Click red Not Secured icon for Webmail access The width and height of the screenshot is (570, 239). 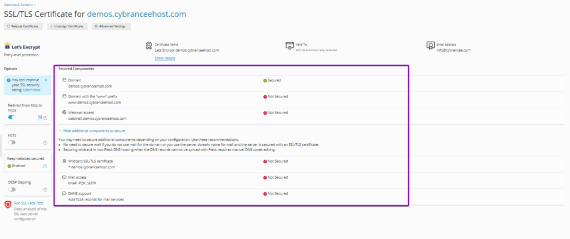tap(265, 113)
